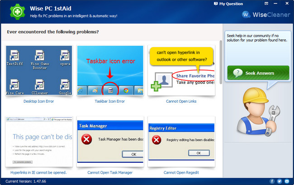Open the Facebook icon in status bar

[x=272, y=181]
